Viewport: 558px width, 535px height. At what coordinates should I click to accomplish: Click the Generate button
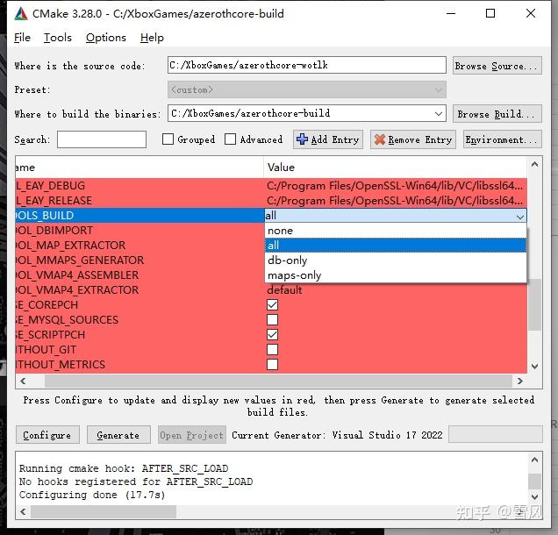click(x=118, y=435)
